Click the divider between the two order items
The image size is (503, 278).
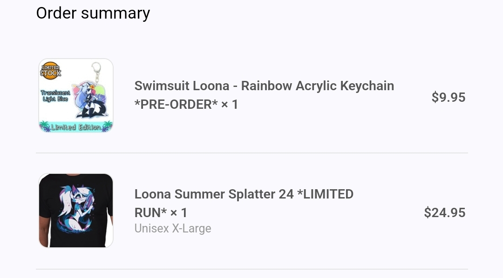click(251, 153)
